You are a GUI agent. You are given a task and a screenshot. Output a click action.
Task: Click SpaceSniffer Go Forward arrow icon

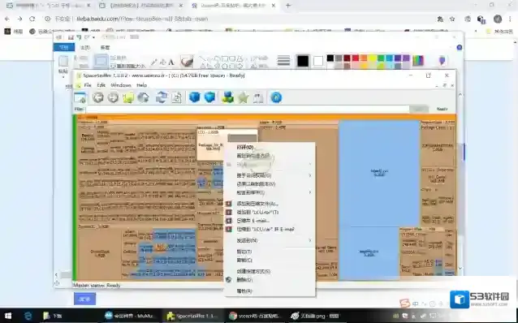(113, 97)
